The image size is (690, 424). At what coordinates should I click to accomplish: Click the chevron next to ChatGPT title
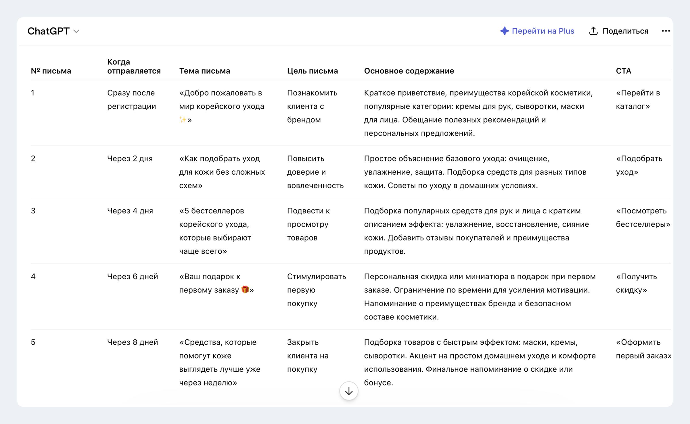click(x=76, y=31)
